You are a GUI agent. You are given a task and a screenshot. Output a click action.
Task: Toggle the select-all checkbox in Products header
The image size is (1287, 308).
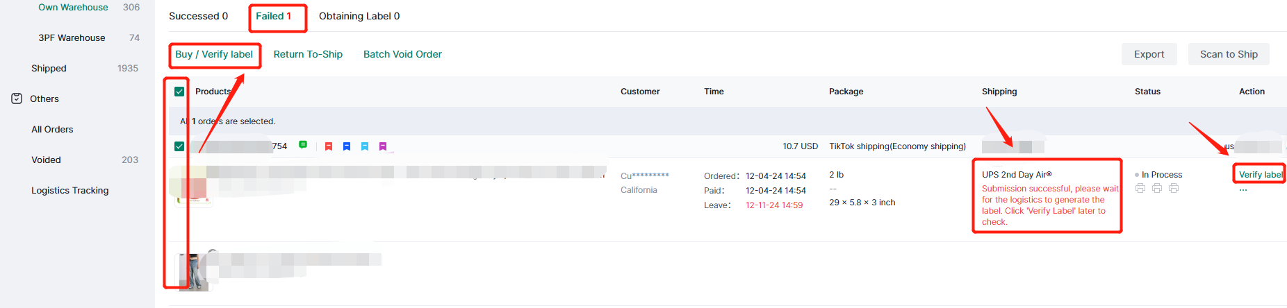point(179,92)
